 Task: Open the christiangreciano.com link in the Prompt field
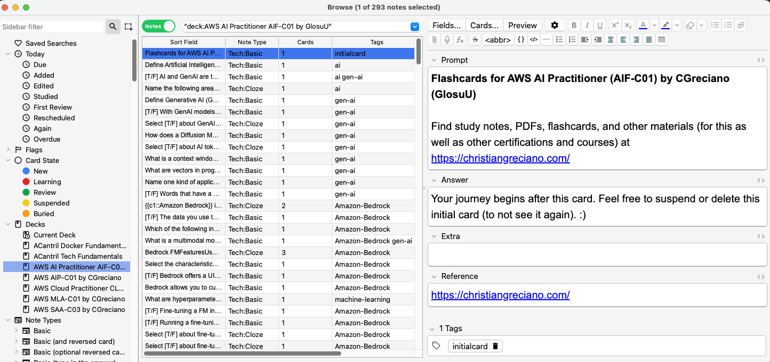(x=500, y=158)
